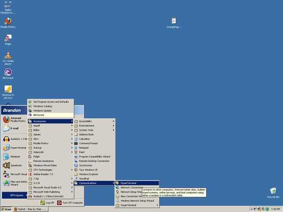Open Program Compatibility Wizard
The height and width of the screenshot is (212, 283).
[94, 157]
